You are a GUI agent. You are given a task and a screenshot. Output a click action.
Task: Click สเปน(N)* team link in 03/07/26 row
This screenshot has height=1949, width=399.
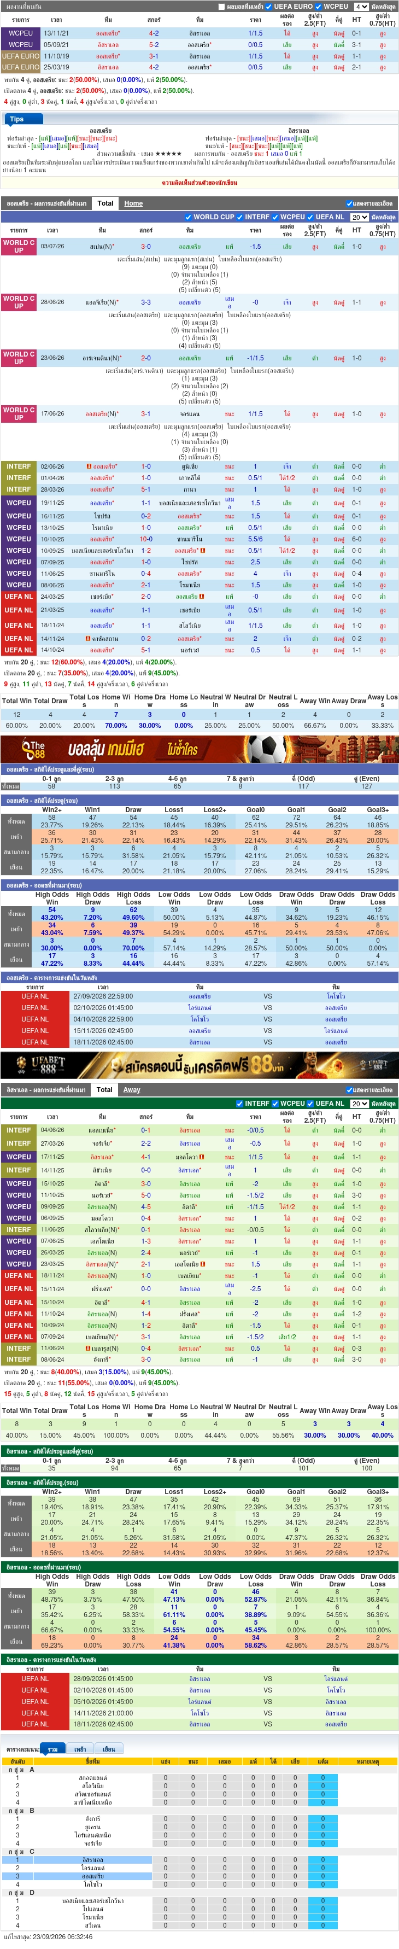[x=102, y=247]
